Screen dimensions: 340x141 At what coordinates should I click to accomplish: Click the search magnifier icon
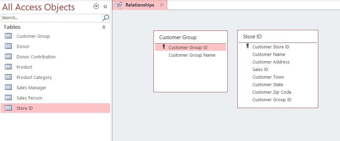[106, 18]
